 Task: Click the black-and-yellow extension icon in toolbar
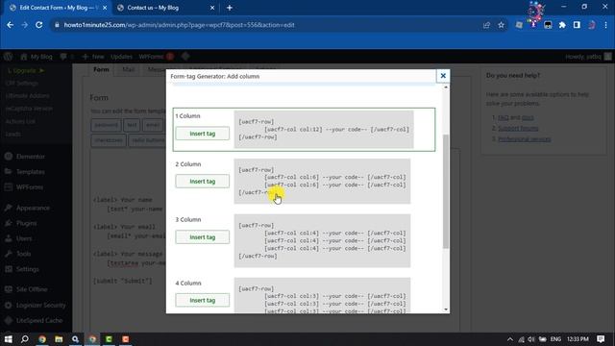tap(548, 25)
